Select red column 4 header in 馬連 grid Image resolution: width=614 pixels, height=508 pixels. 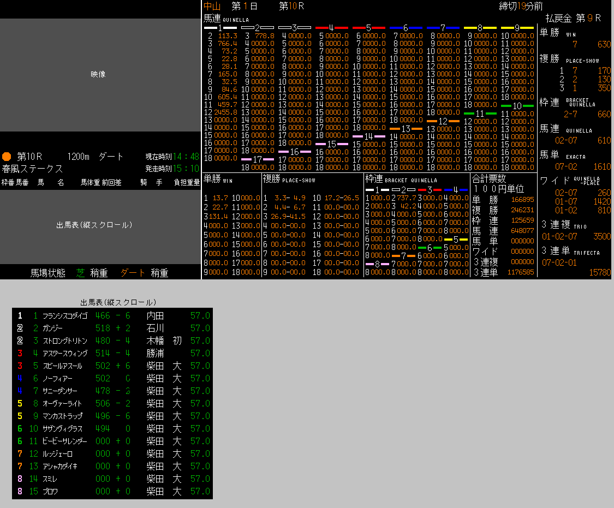(331, 27)
